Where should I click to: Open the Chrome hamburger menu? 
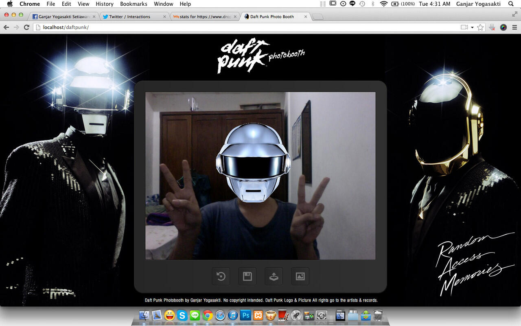[514, 27]
